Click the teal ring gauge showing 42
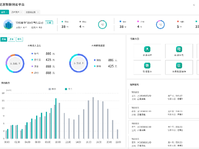Image resolution: width=199 pixels, height=149 pixels. (102, 24)
